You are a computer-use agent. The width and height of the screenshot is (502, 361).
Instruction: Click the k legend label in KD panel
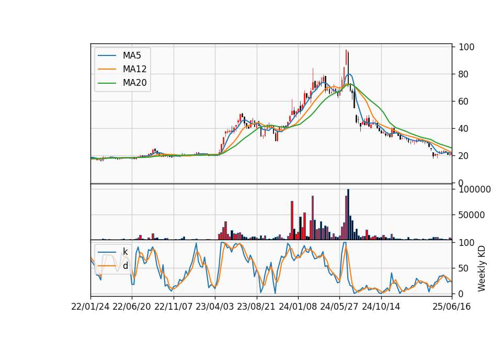pos(125,252)
